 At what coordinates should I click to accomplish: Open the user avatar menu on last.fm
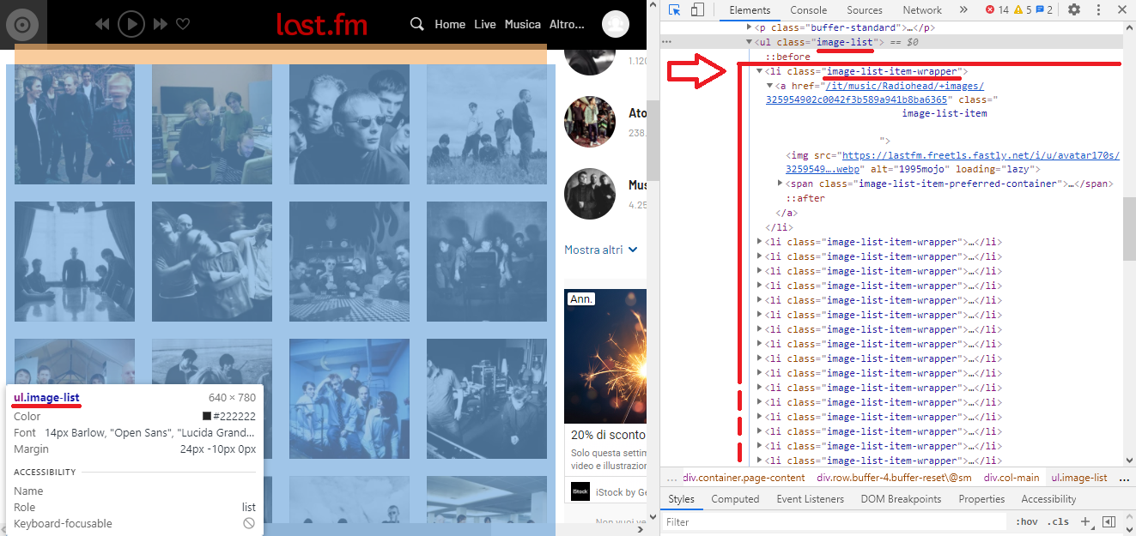click(x=616, y=24)
